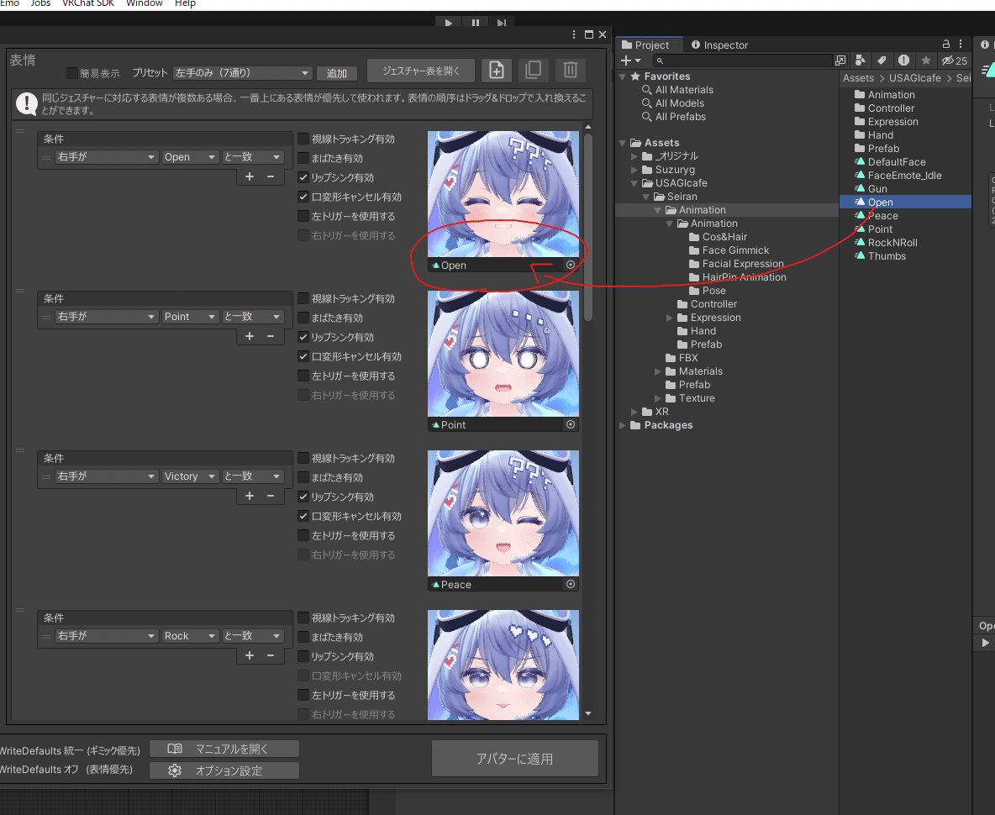Screen dimensions: 995x815
Task: Remove a condition with minus in the Point row
Action: coord(271,336)
